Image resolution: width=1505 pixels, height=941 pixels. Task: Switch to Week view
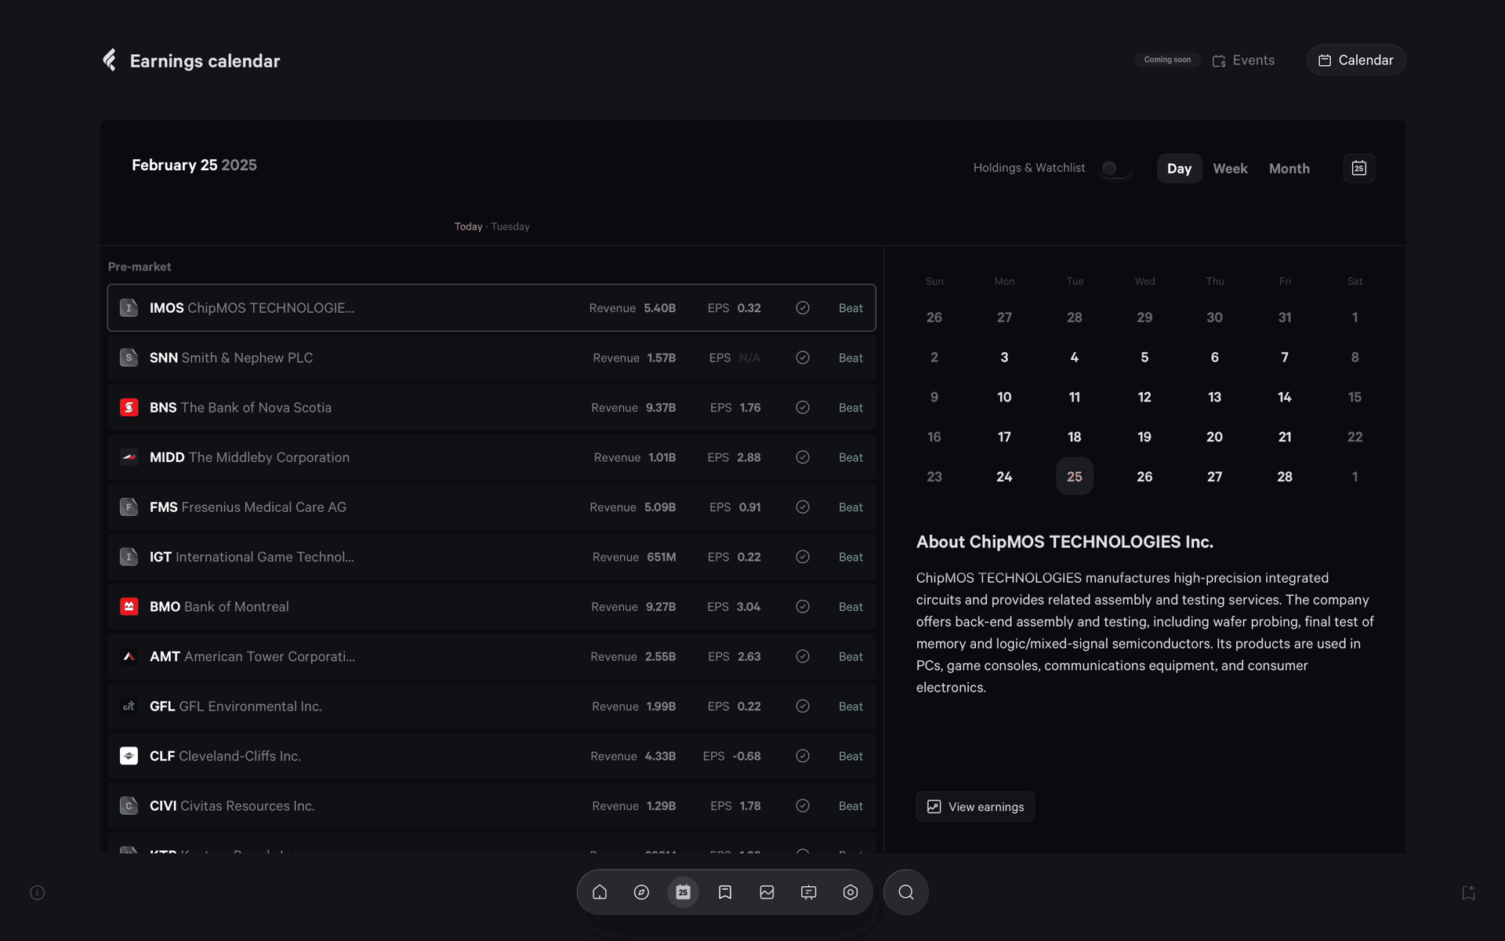pyautogui.click(x=1230, y=169)
